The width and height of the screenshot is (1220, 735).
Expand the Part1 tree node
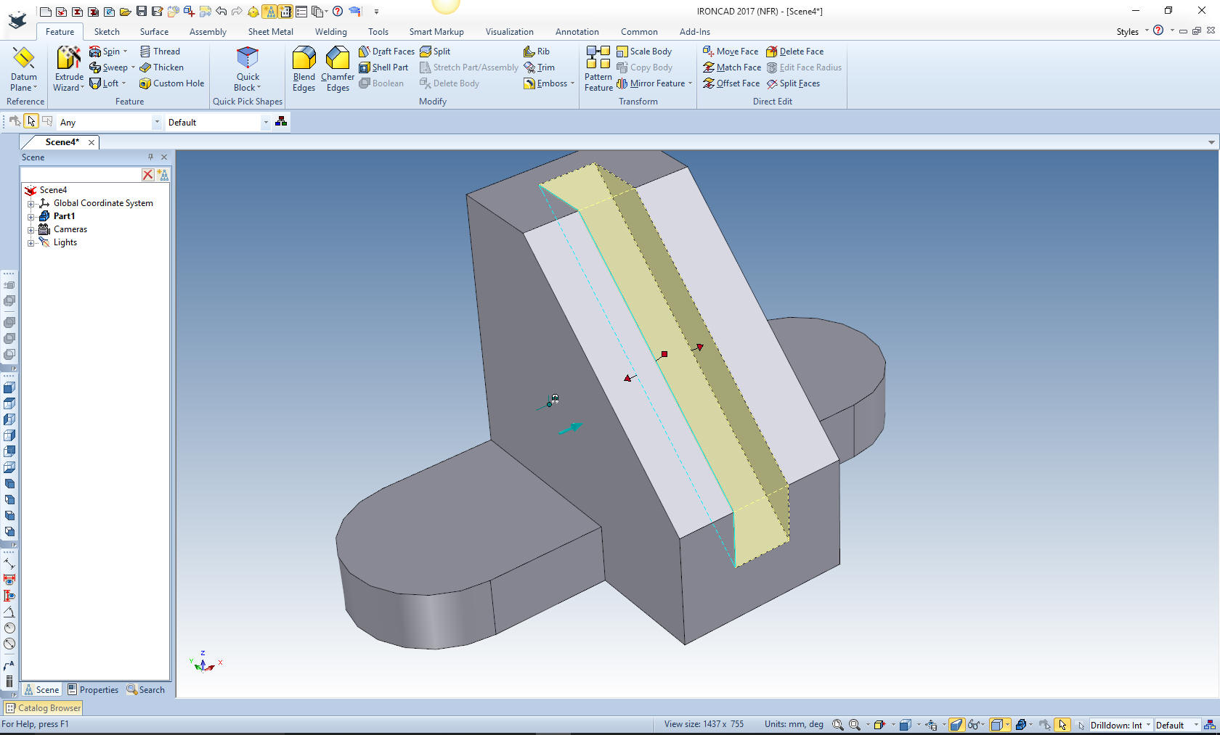(31, 216)
